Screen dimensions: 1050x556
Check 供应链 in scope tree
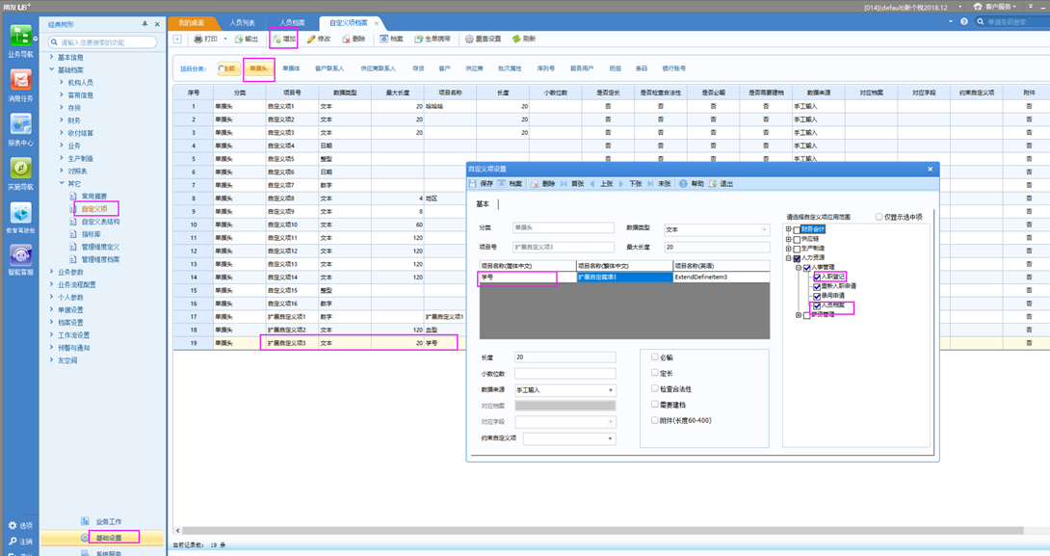[797, 239]
